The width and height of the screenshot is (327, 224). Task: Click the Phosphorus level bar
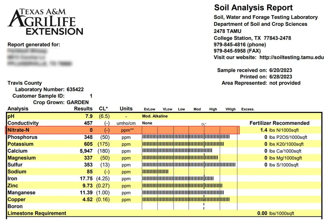[186, 137]
